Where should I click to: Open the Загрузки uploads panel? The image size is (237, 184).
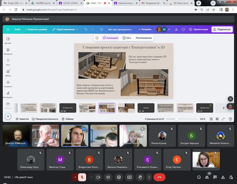pos(8,83)
